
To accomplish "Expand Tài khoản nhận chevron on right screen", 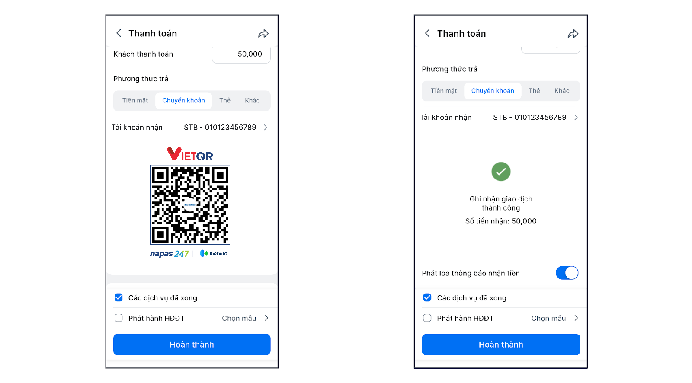I will tap(576, 117).
